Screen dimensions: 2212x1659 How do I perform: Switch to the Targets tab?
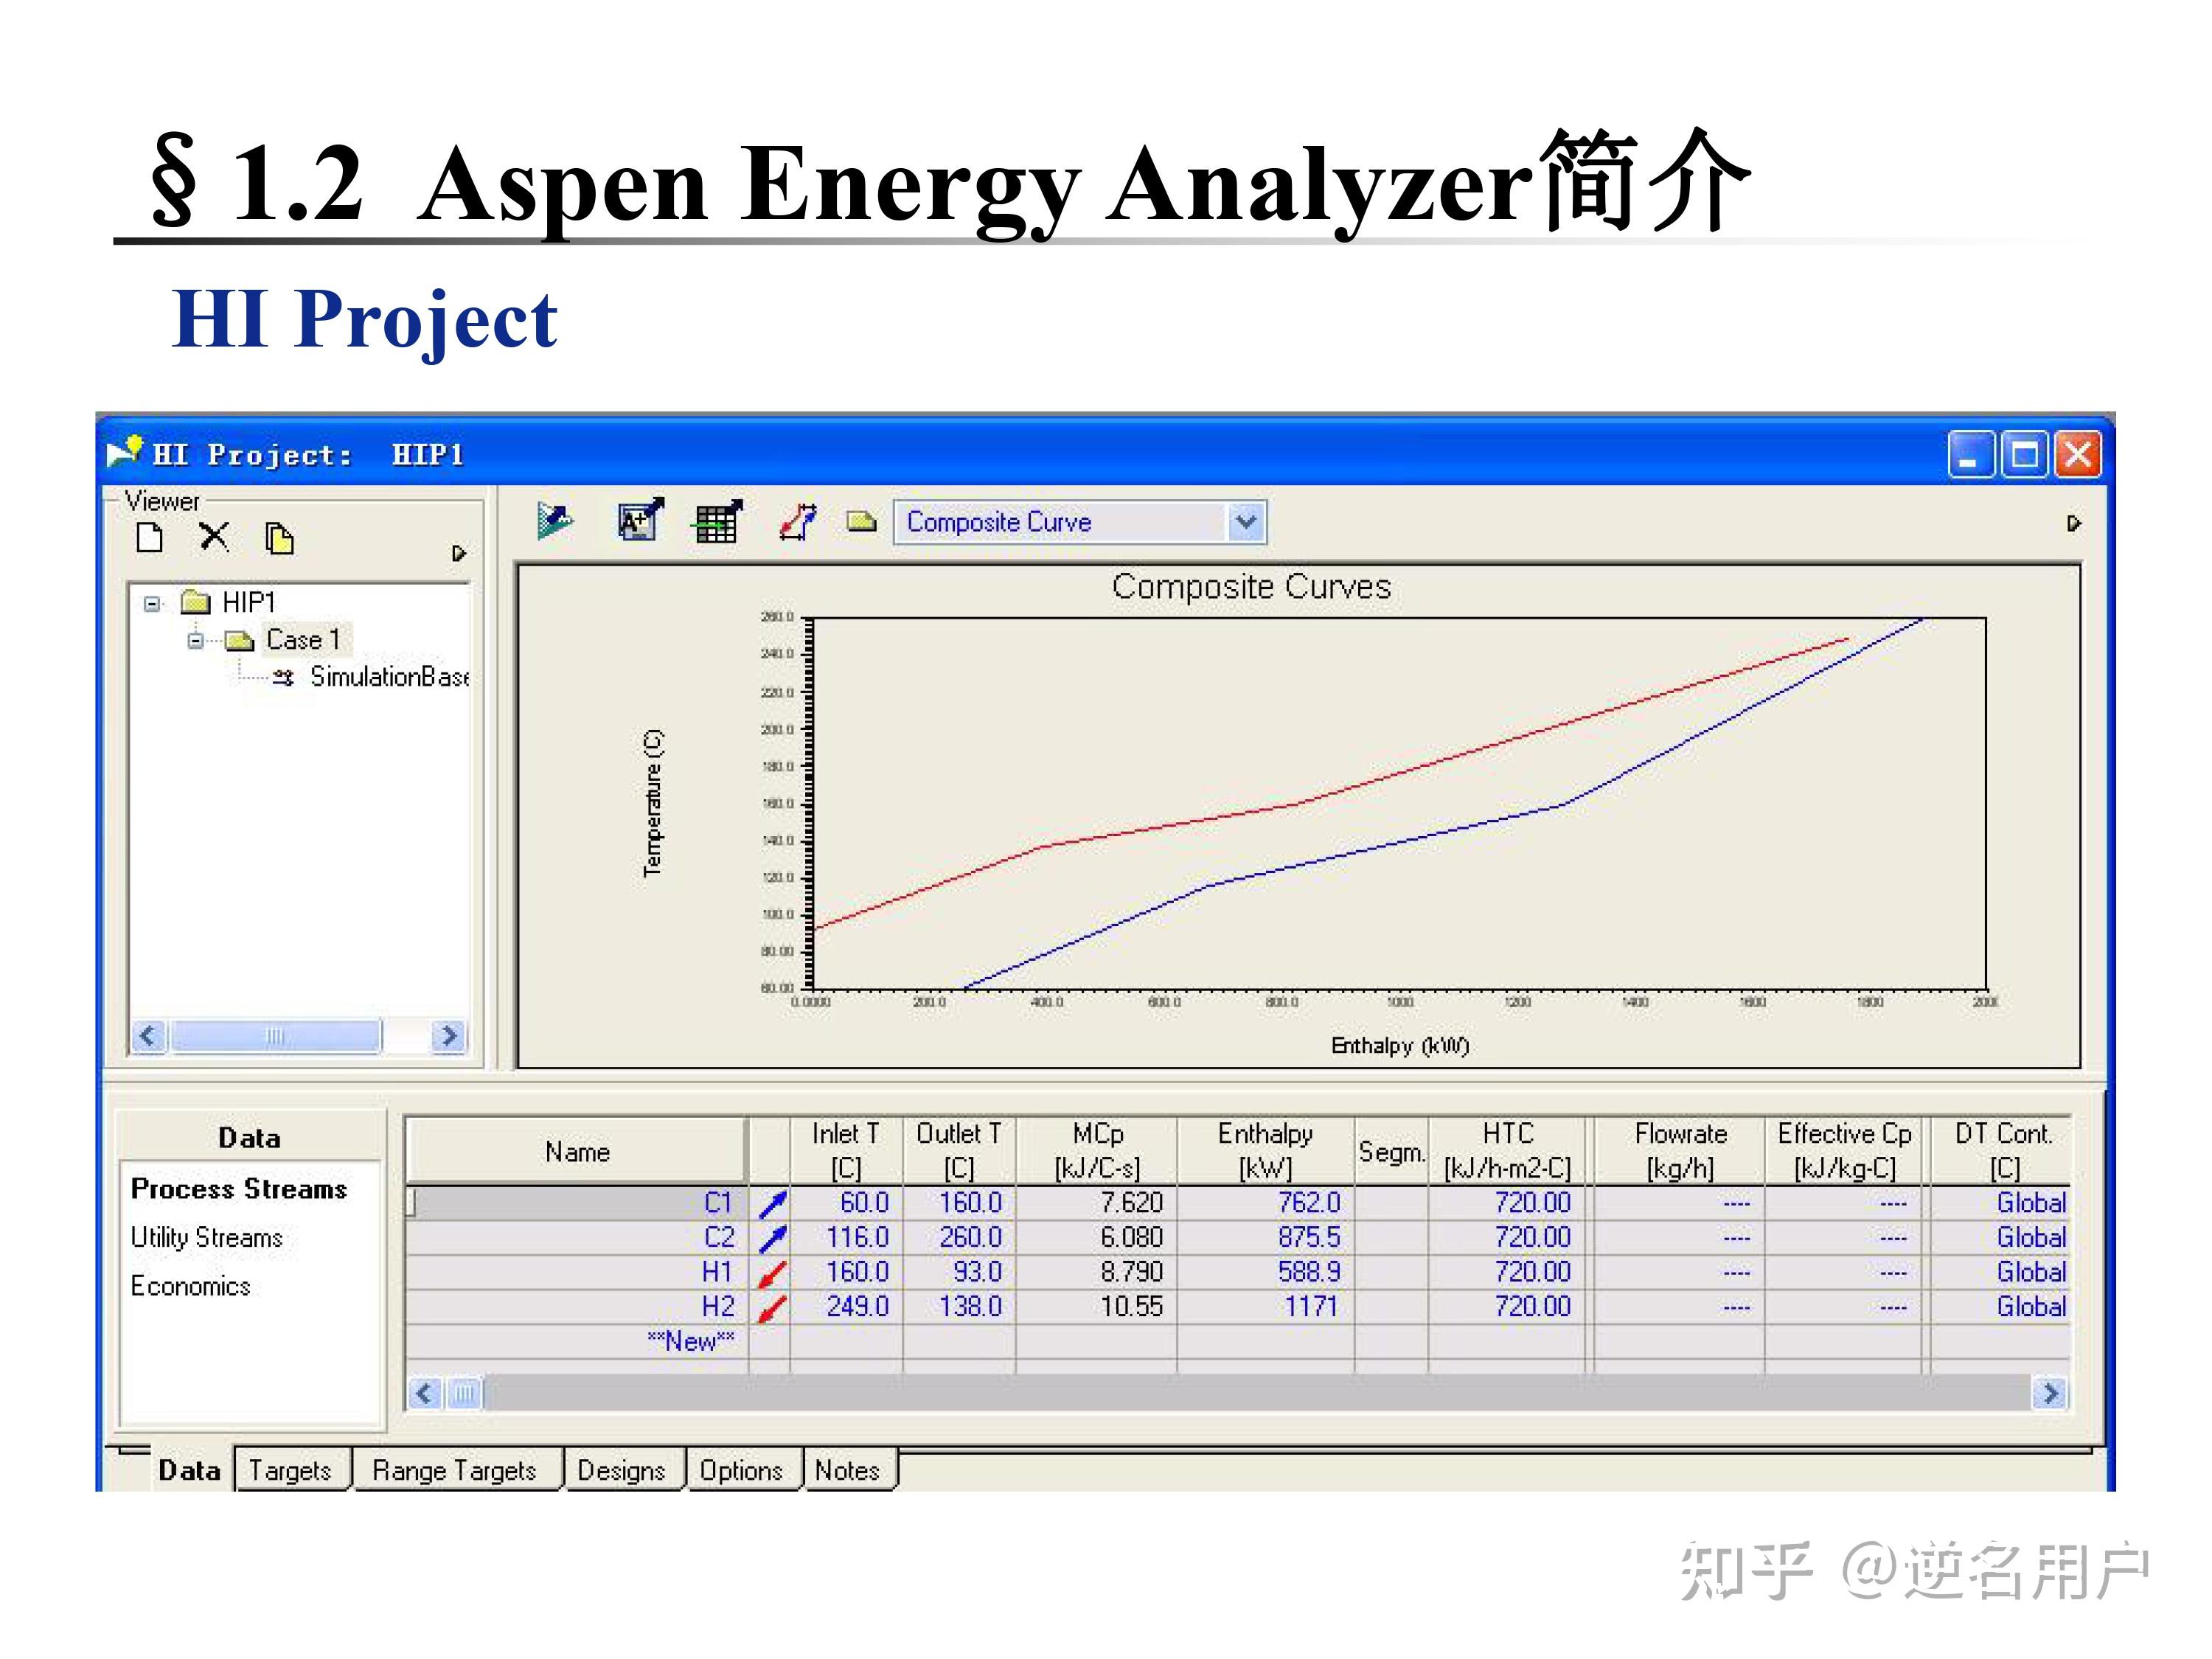click(291, 1470)
